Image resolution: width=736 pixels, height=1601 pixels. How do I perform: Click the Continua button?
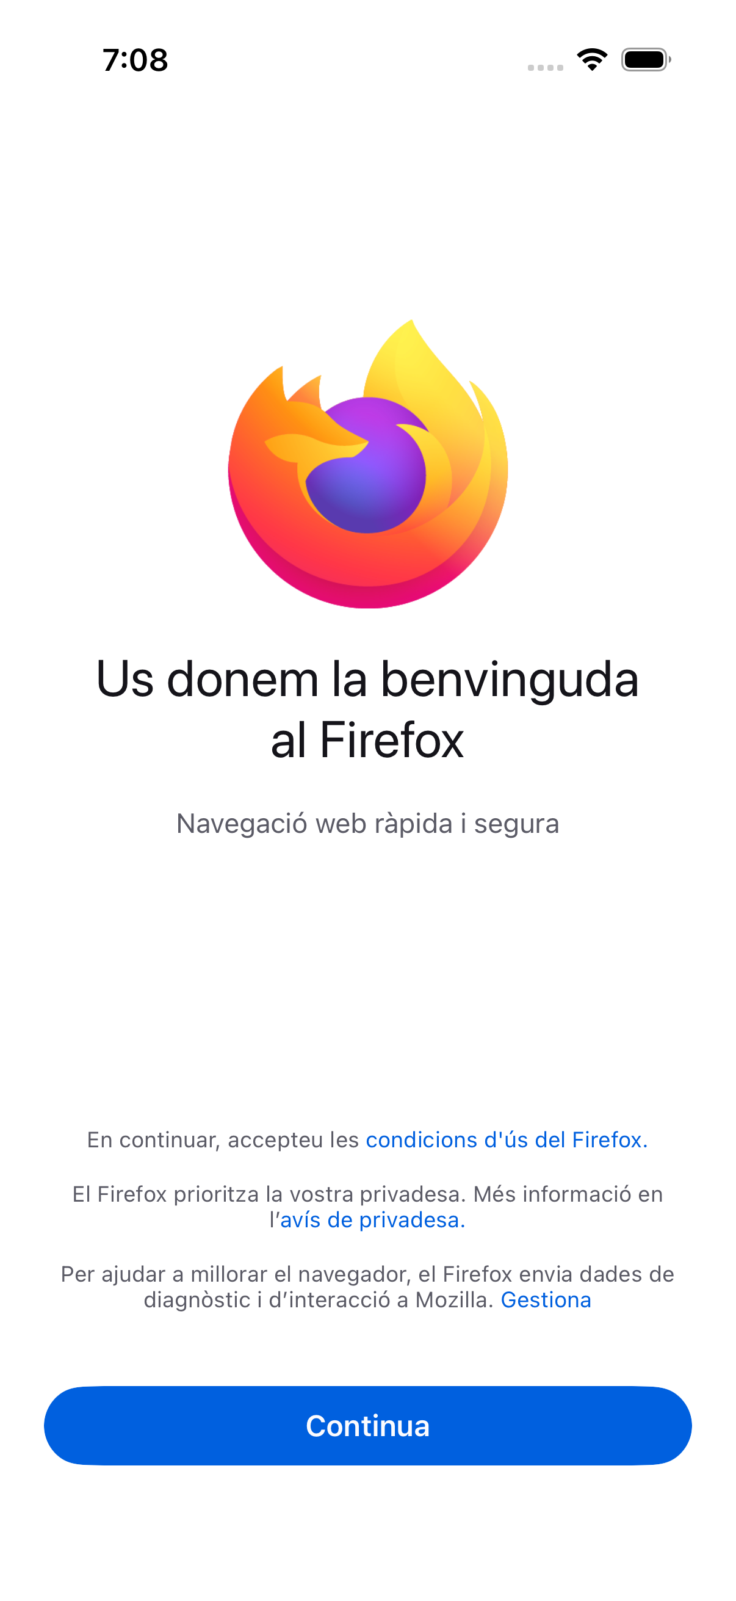pyautogui.click(x=367, y=1426)
